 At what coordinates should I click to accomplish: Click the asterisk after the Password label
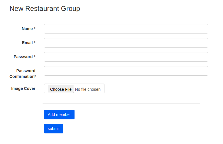tap(35, 57)
